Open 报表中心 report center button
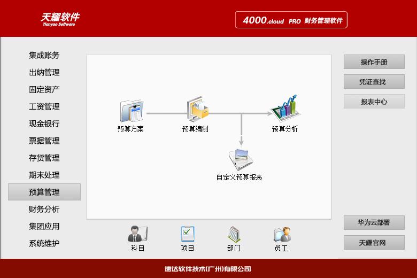The width and height of the screenshot is (417, 278). click(374, 102)
